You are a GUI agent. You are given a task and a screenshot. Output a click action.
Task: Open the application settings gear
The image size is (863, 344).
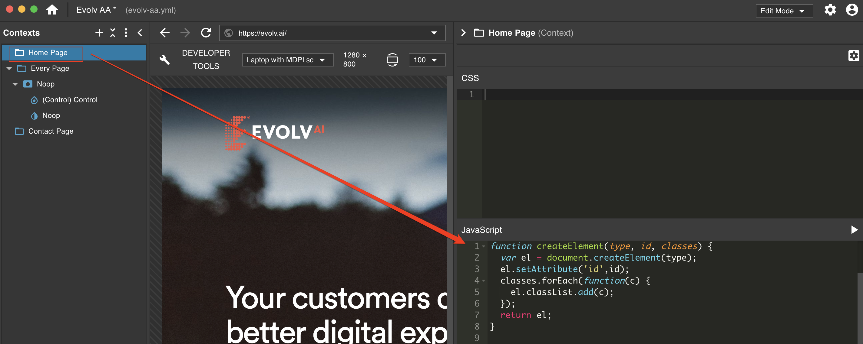click(830, 10)
